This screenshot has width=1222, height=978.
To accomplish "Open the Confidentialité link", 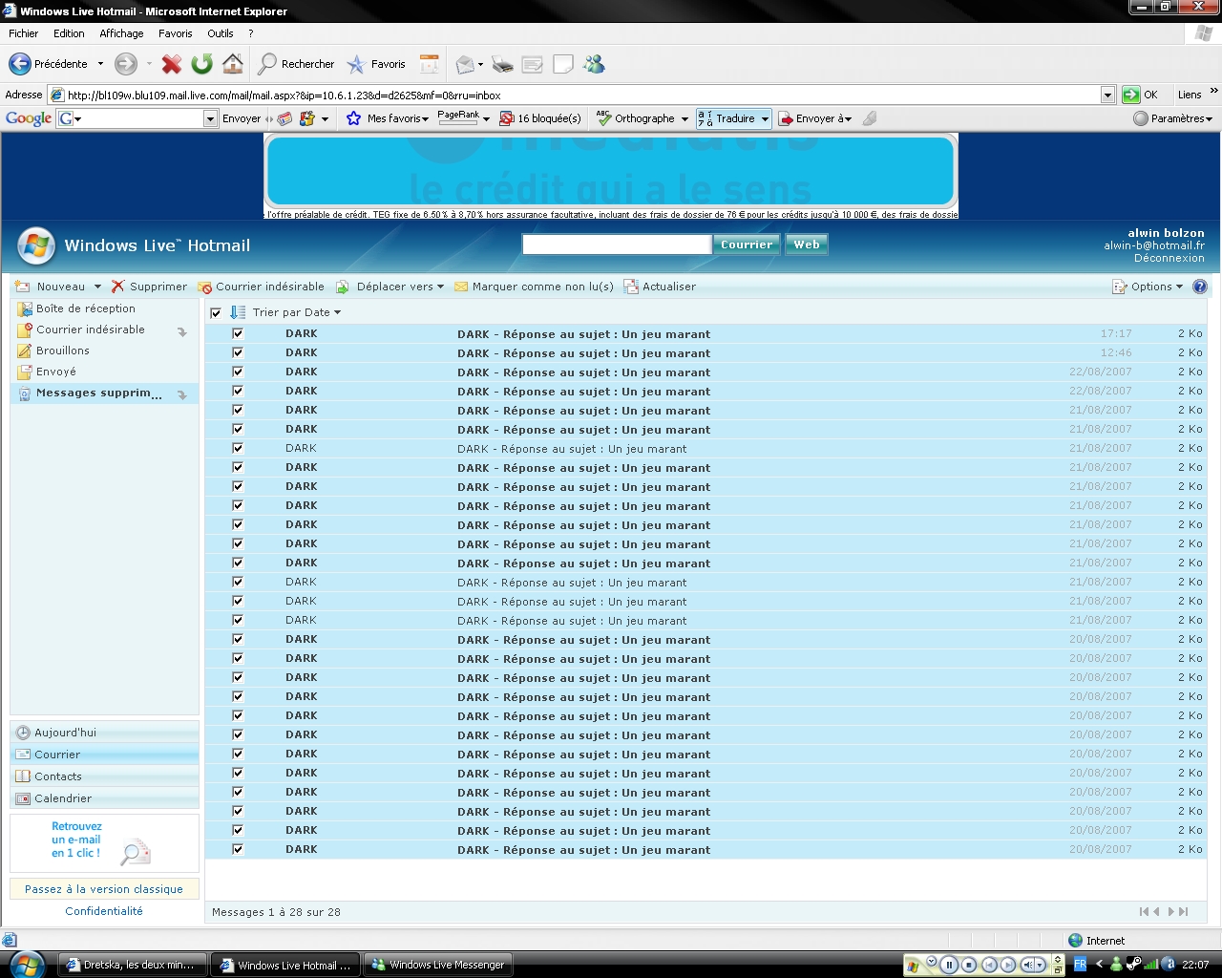I will [x=104, y=911].
